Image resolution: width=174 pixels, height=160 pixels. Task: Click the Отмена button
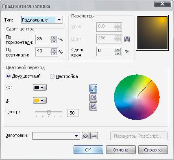[x=121, y=150]
